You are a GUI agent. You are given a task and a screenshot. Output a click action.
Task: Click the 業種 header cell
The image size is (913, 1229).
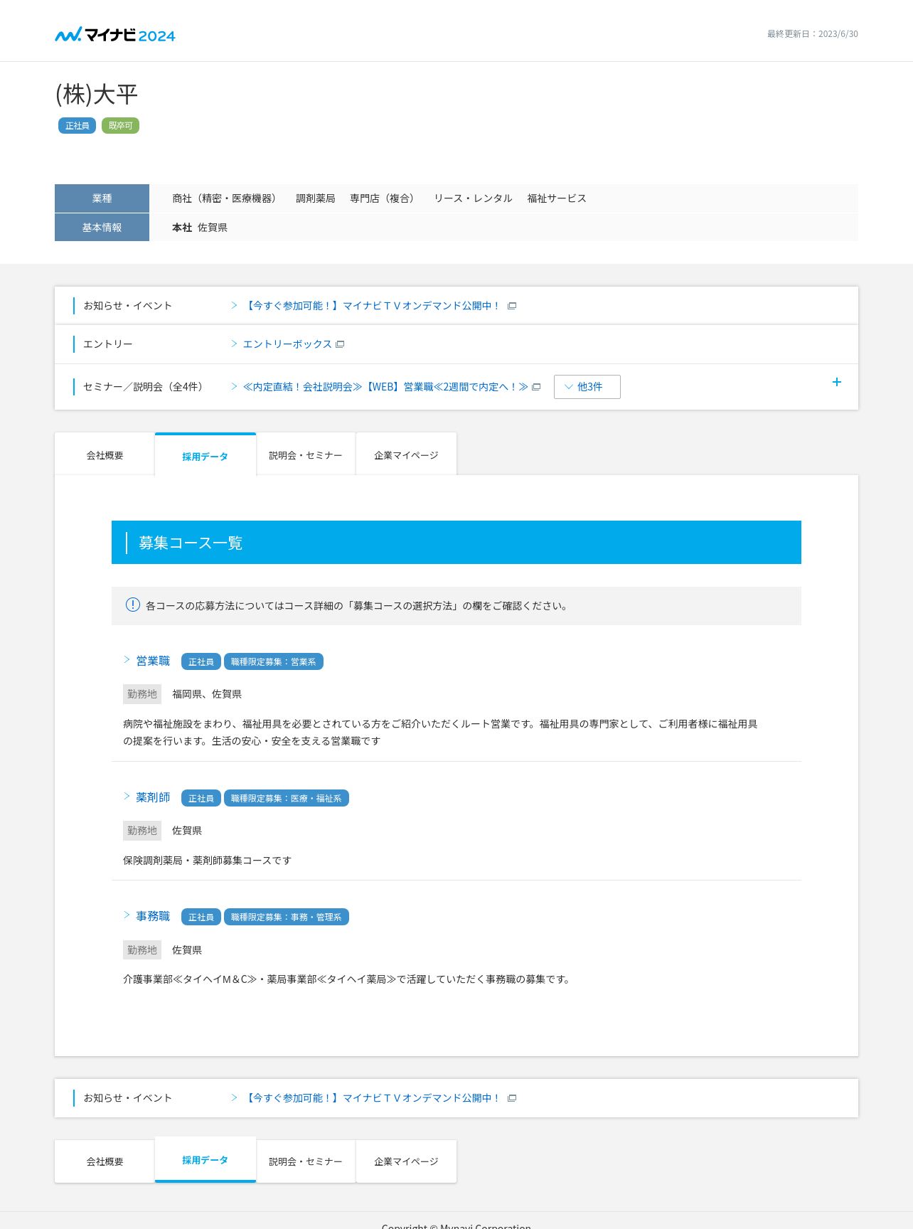(x=102, y=198)
